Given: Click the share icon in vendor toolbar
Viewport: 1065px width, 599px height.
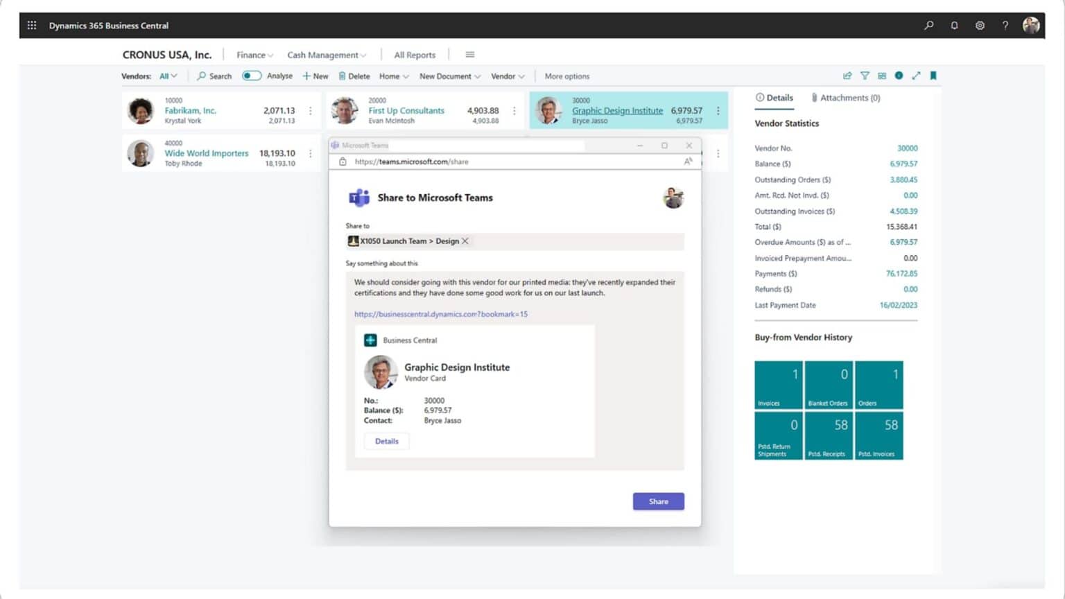Looking at the screenshot, I should pos(847,76).
